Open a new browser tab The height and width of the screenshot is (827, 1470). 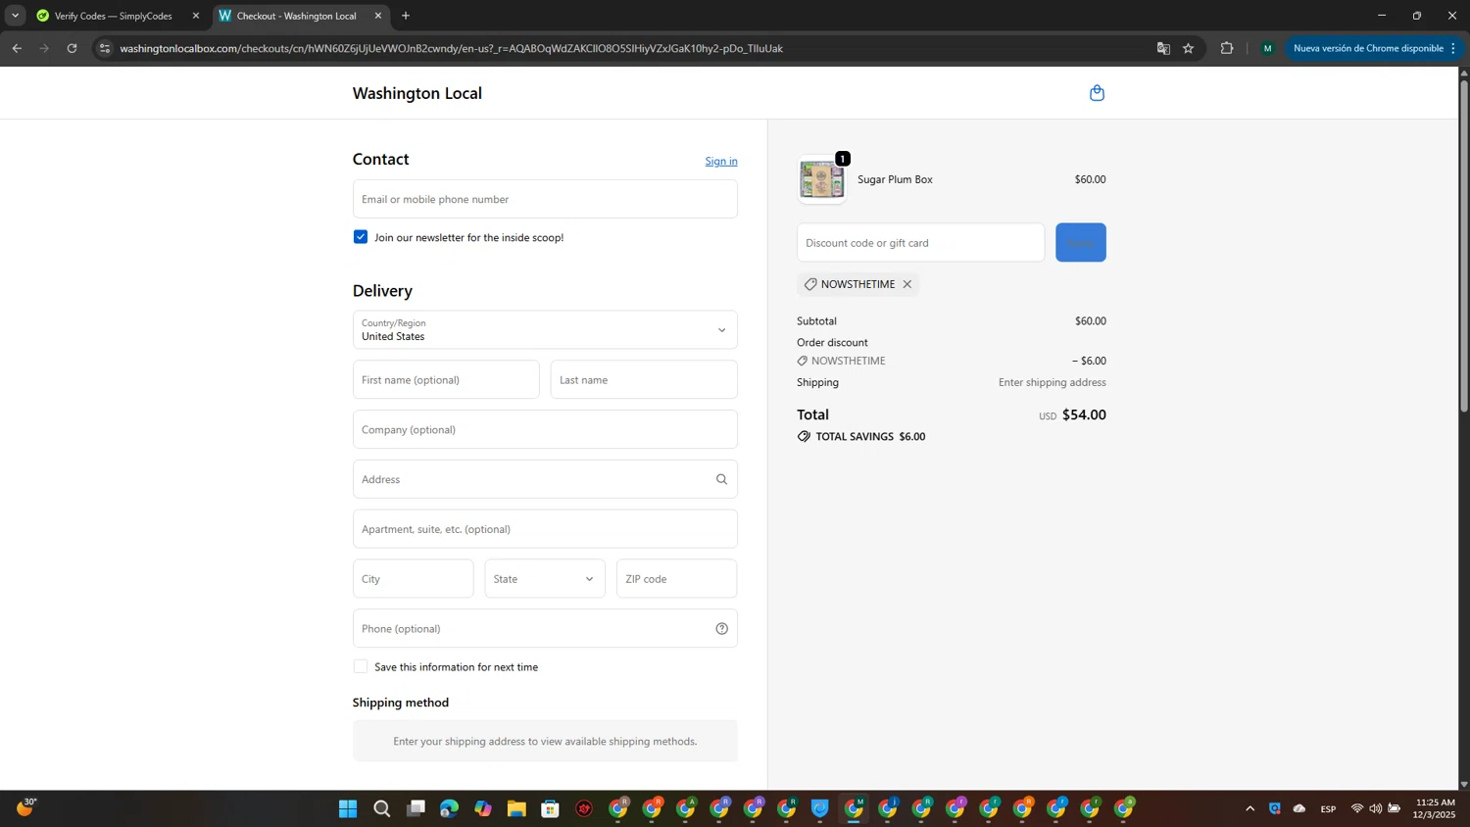tap(406, 16)
